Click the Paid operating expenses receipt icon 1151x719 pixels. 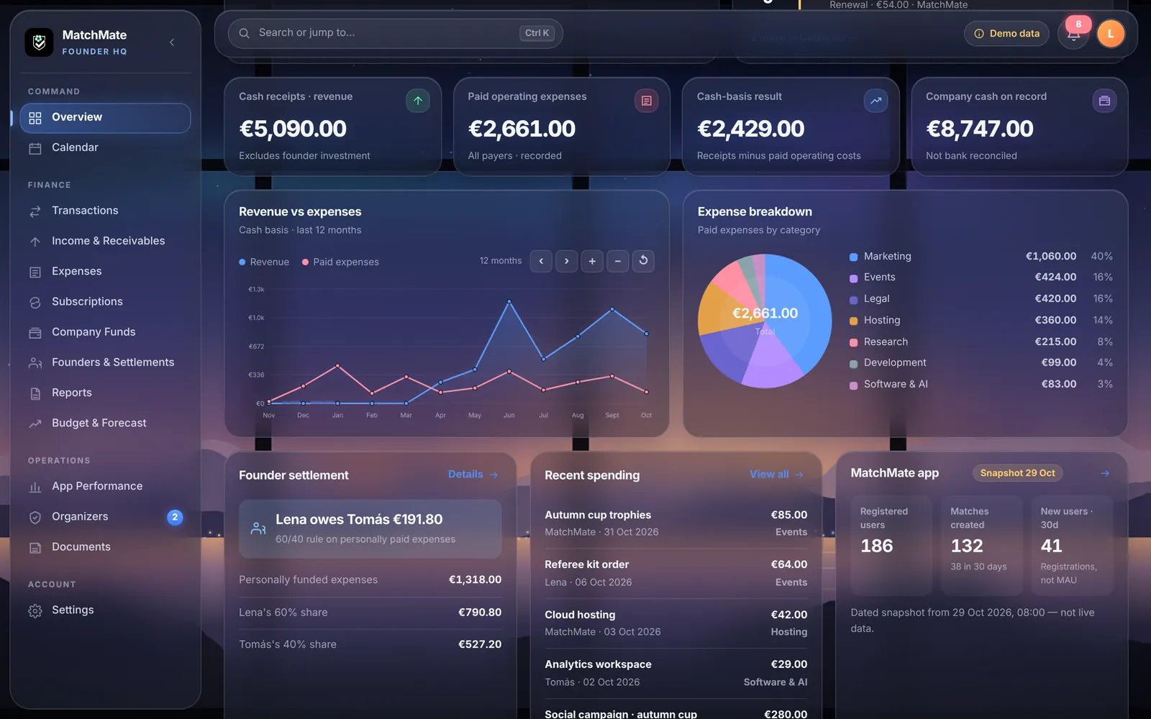[647, 101]
